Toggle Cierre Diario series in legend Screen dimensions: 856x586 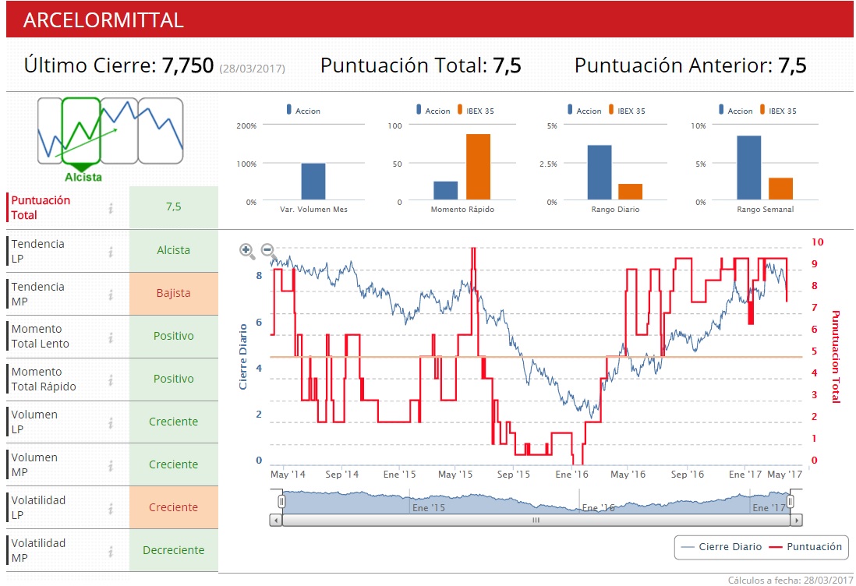722,547
